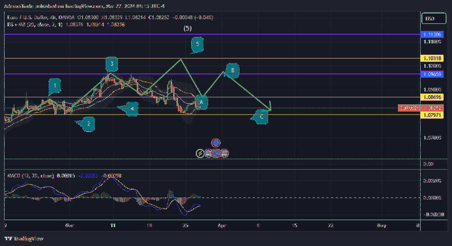
Task: Click the MACD value -0.00083
Action: tap(88, 176)
